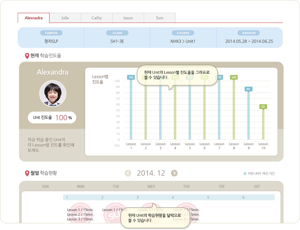300x230 pixels.
Task: Click the Lesson 1 progress bar
Action: (131, 110)
